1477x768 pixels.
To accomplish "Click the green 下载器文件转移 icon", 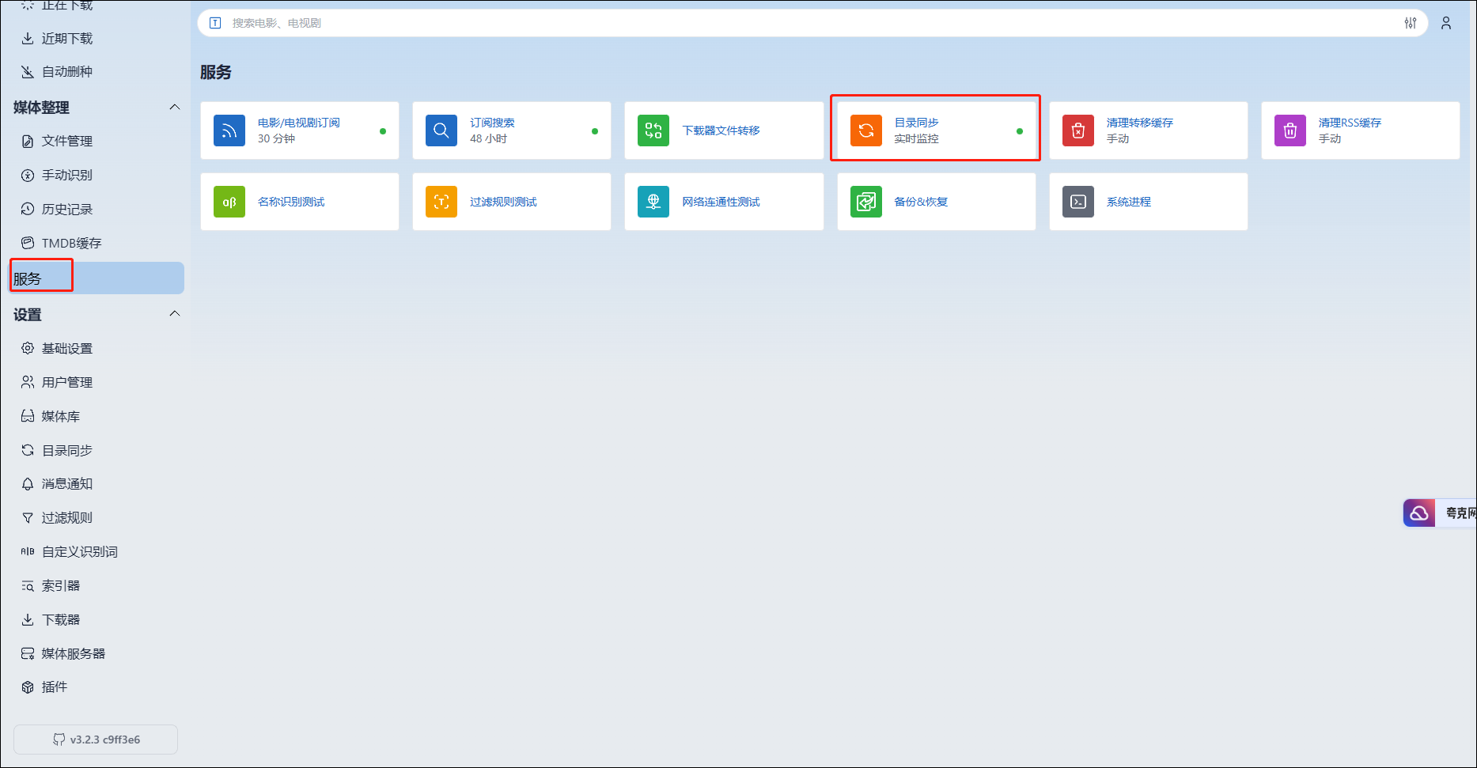I will coord(653,131).
